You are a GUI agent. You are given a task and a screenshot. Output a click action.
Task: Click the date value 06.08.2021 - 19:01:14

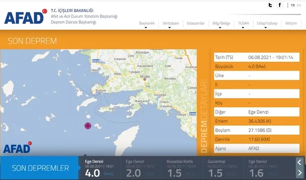(270, 57)
